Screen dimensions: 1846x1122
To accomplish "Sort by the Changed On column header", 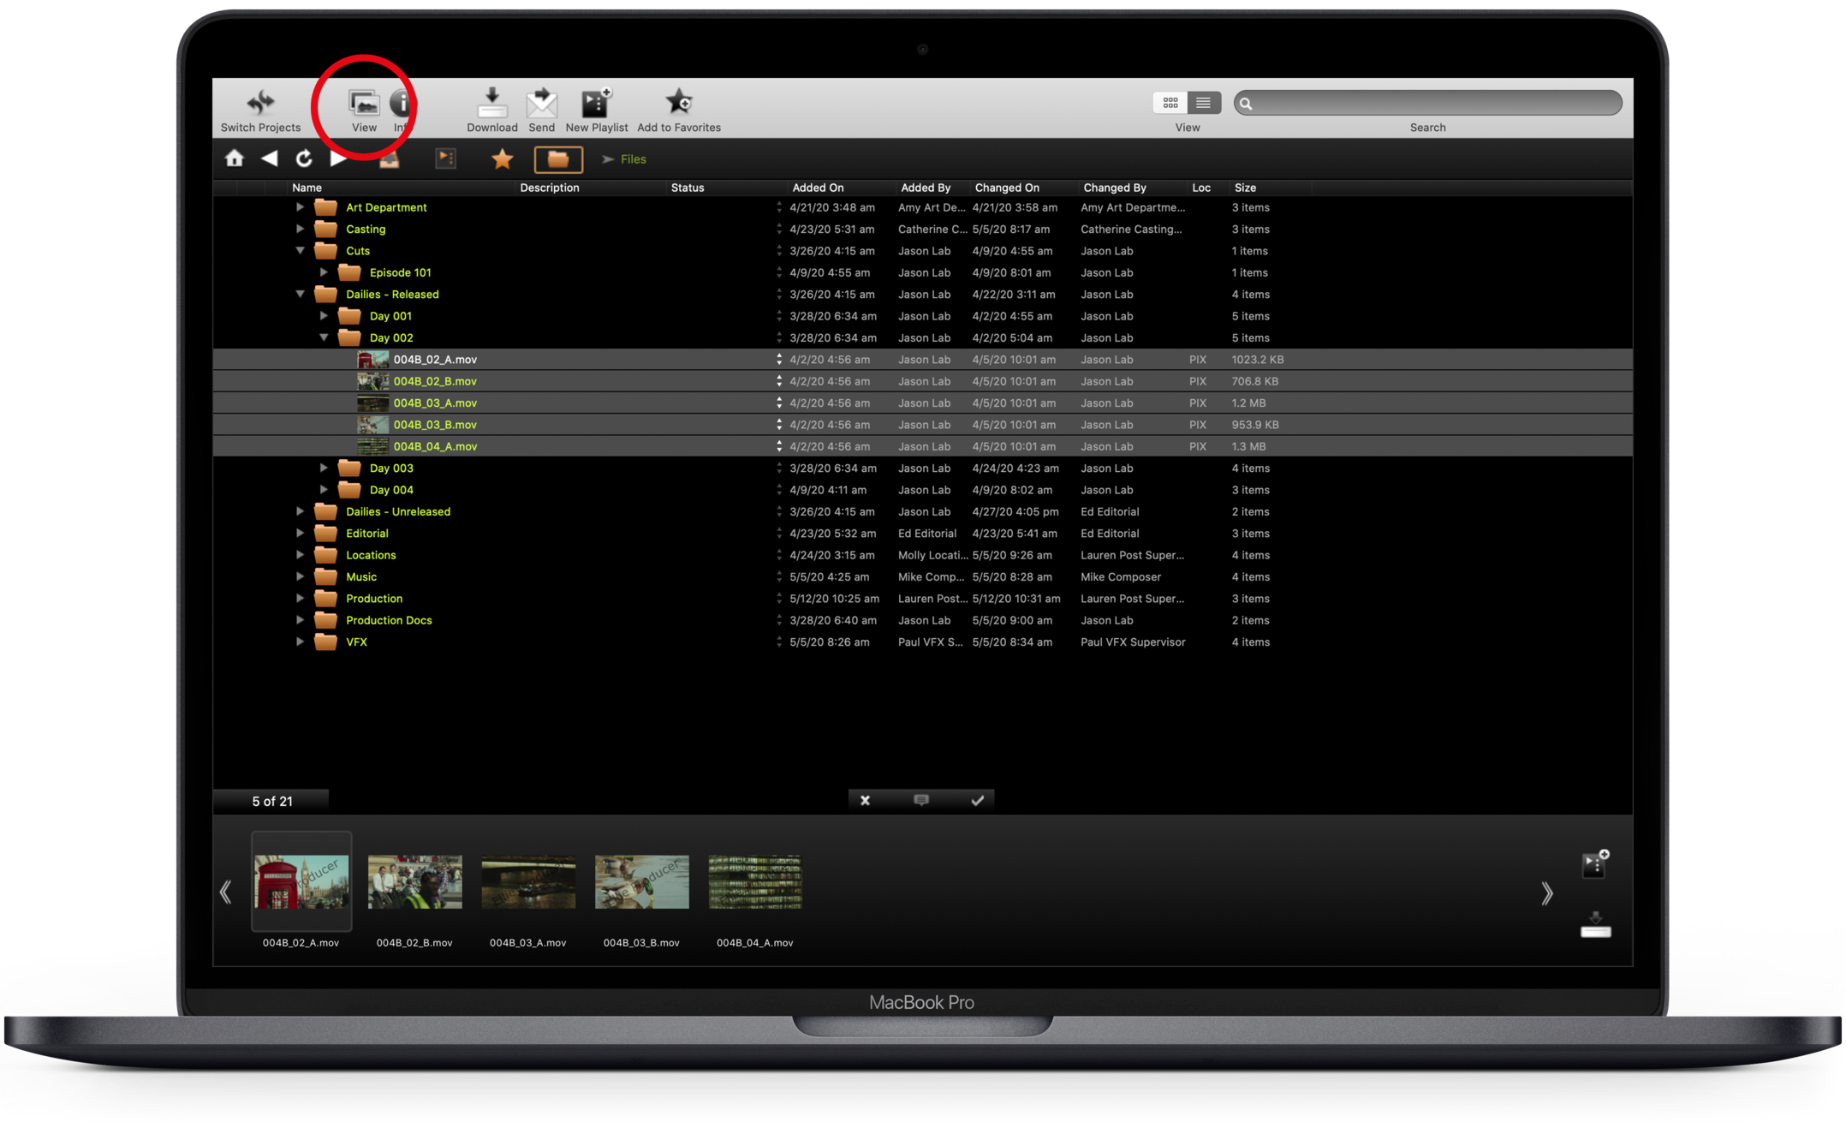I will 1007,188.
